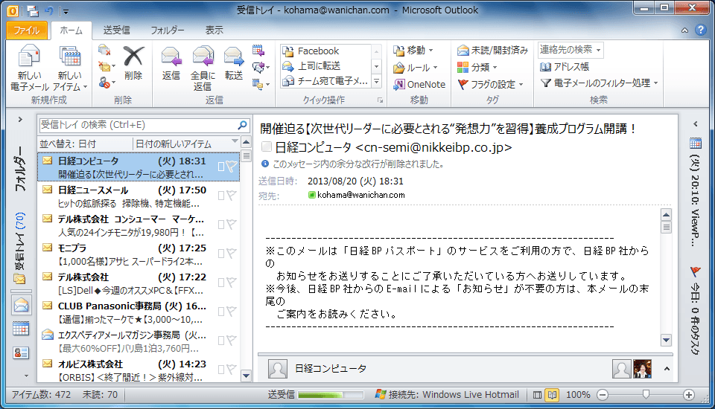Open the 移動 dropdown
This screenshot has width=715, height=409.
click(413, 50)
